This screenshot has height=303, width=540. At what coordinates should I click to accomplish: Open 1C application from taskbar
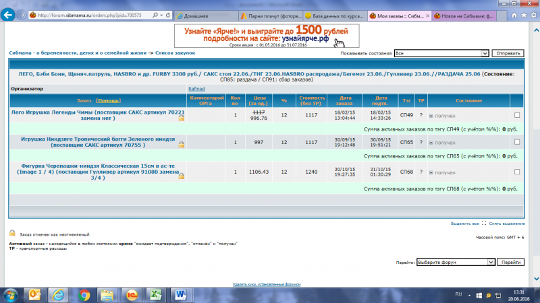(132, 295)
